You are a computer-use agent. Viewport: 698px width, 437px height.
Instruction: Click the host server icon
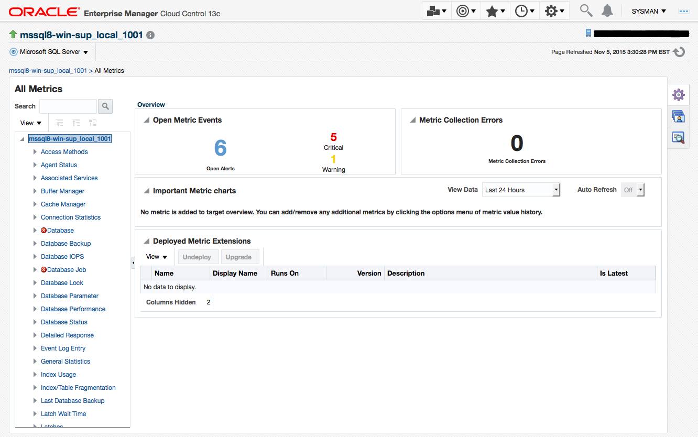point(588,34)
